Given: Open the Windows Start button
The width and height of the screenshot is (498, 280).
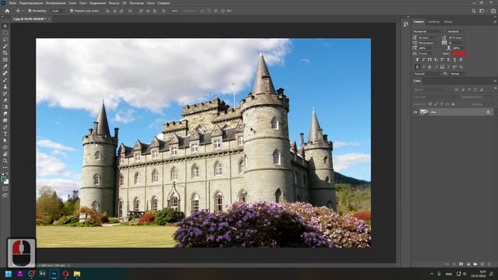Looking at the screenshot, I should pos(9,274).
